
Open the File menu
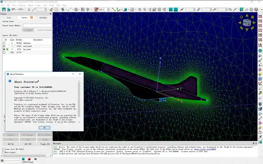(3, 5)
